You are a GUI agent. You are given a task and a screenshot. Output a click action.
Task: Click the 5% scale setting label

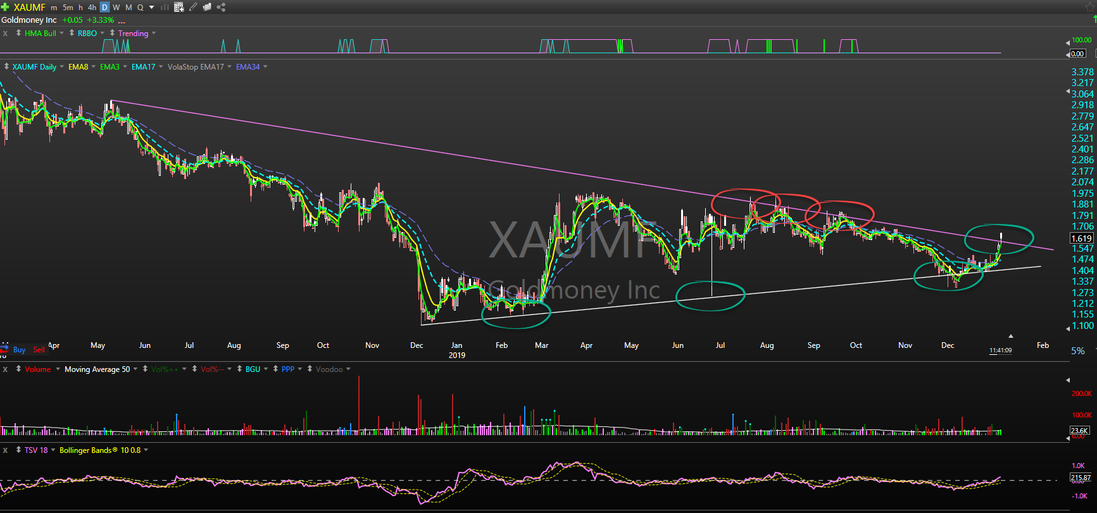click(1078, 350)
